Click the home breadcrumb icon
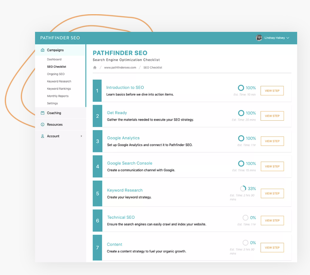This screenshot has height=275, width=310. (x=95, y=67)
